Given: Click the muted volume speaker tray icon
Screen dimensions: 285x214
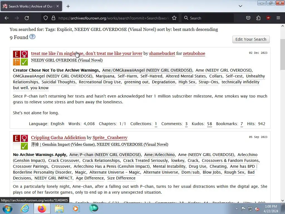Looking at the screenshot, I should point(257,209).
